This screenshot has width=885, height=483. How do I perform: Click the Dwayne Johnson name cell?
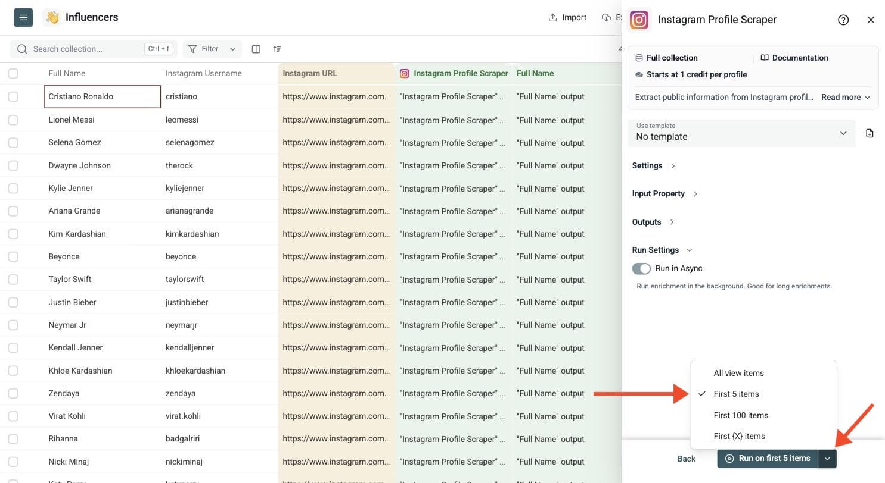[x=103, y=165]
